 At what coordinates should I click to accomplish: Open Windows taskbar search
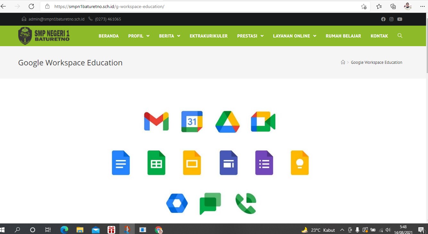(x=17, y=230)
